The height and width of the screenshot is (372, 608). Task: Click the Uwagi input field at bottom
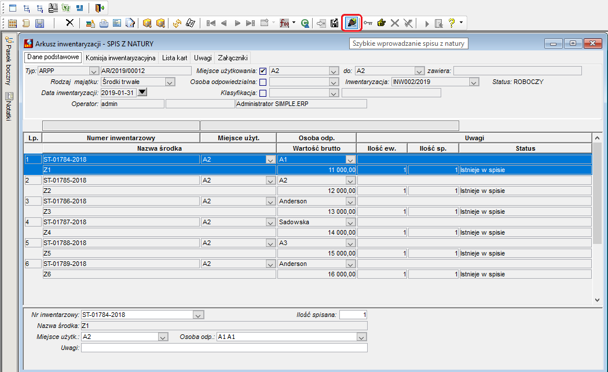[x=224, y=348]
